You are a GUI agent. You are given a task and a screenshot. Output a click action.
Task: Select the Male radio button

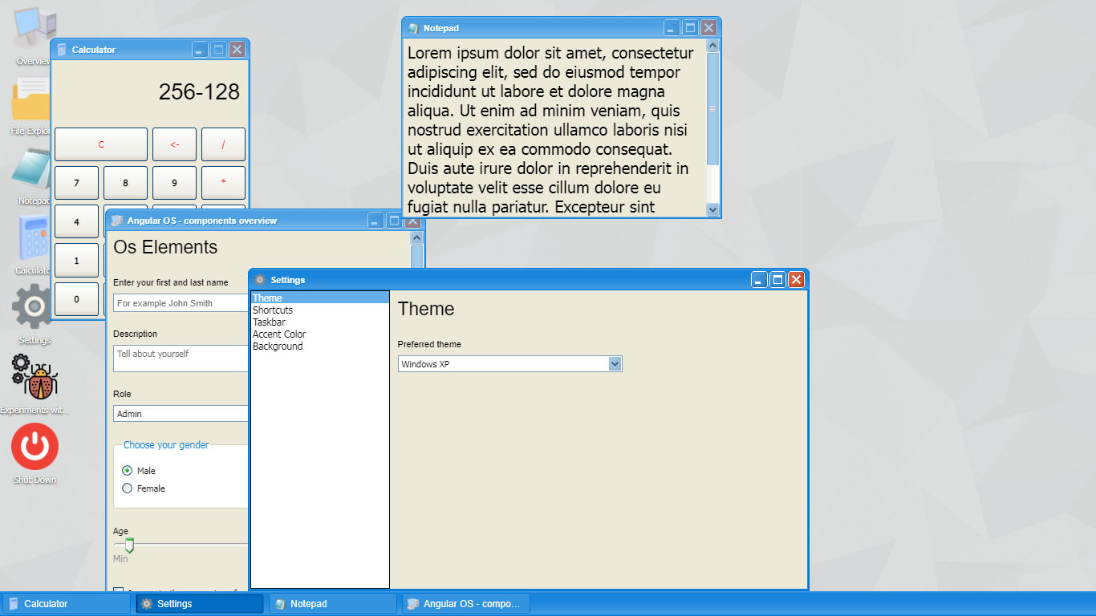click(x=127, y=470)
